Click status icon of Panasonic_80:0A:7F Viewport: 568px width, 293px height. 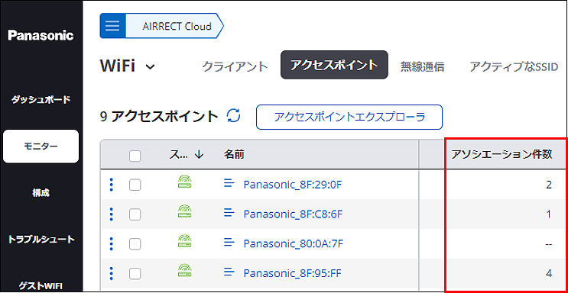[x=185, y=240]
